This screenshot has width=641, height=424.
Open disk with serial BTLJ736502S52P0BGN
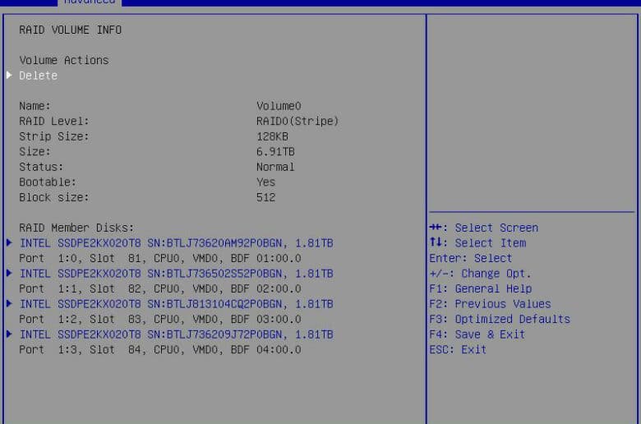click(176, 274)
